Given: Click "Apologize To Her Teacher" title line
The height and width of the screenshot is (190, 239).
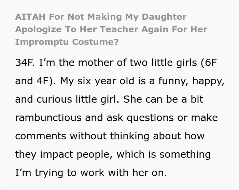Looking at the screenshot, I should tap(77, 30).
